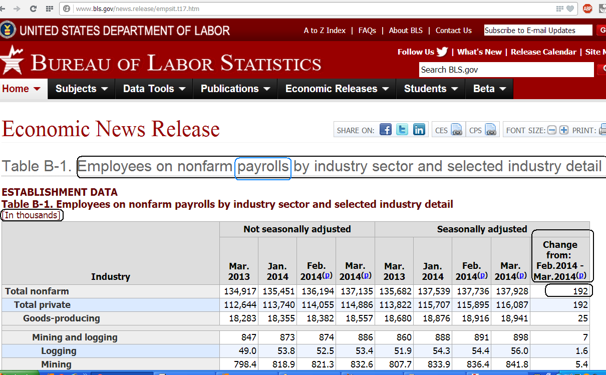
Task: Open the Publications menu
Action: point(235,89)
